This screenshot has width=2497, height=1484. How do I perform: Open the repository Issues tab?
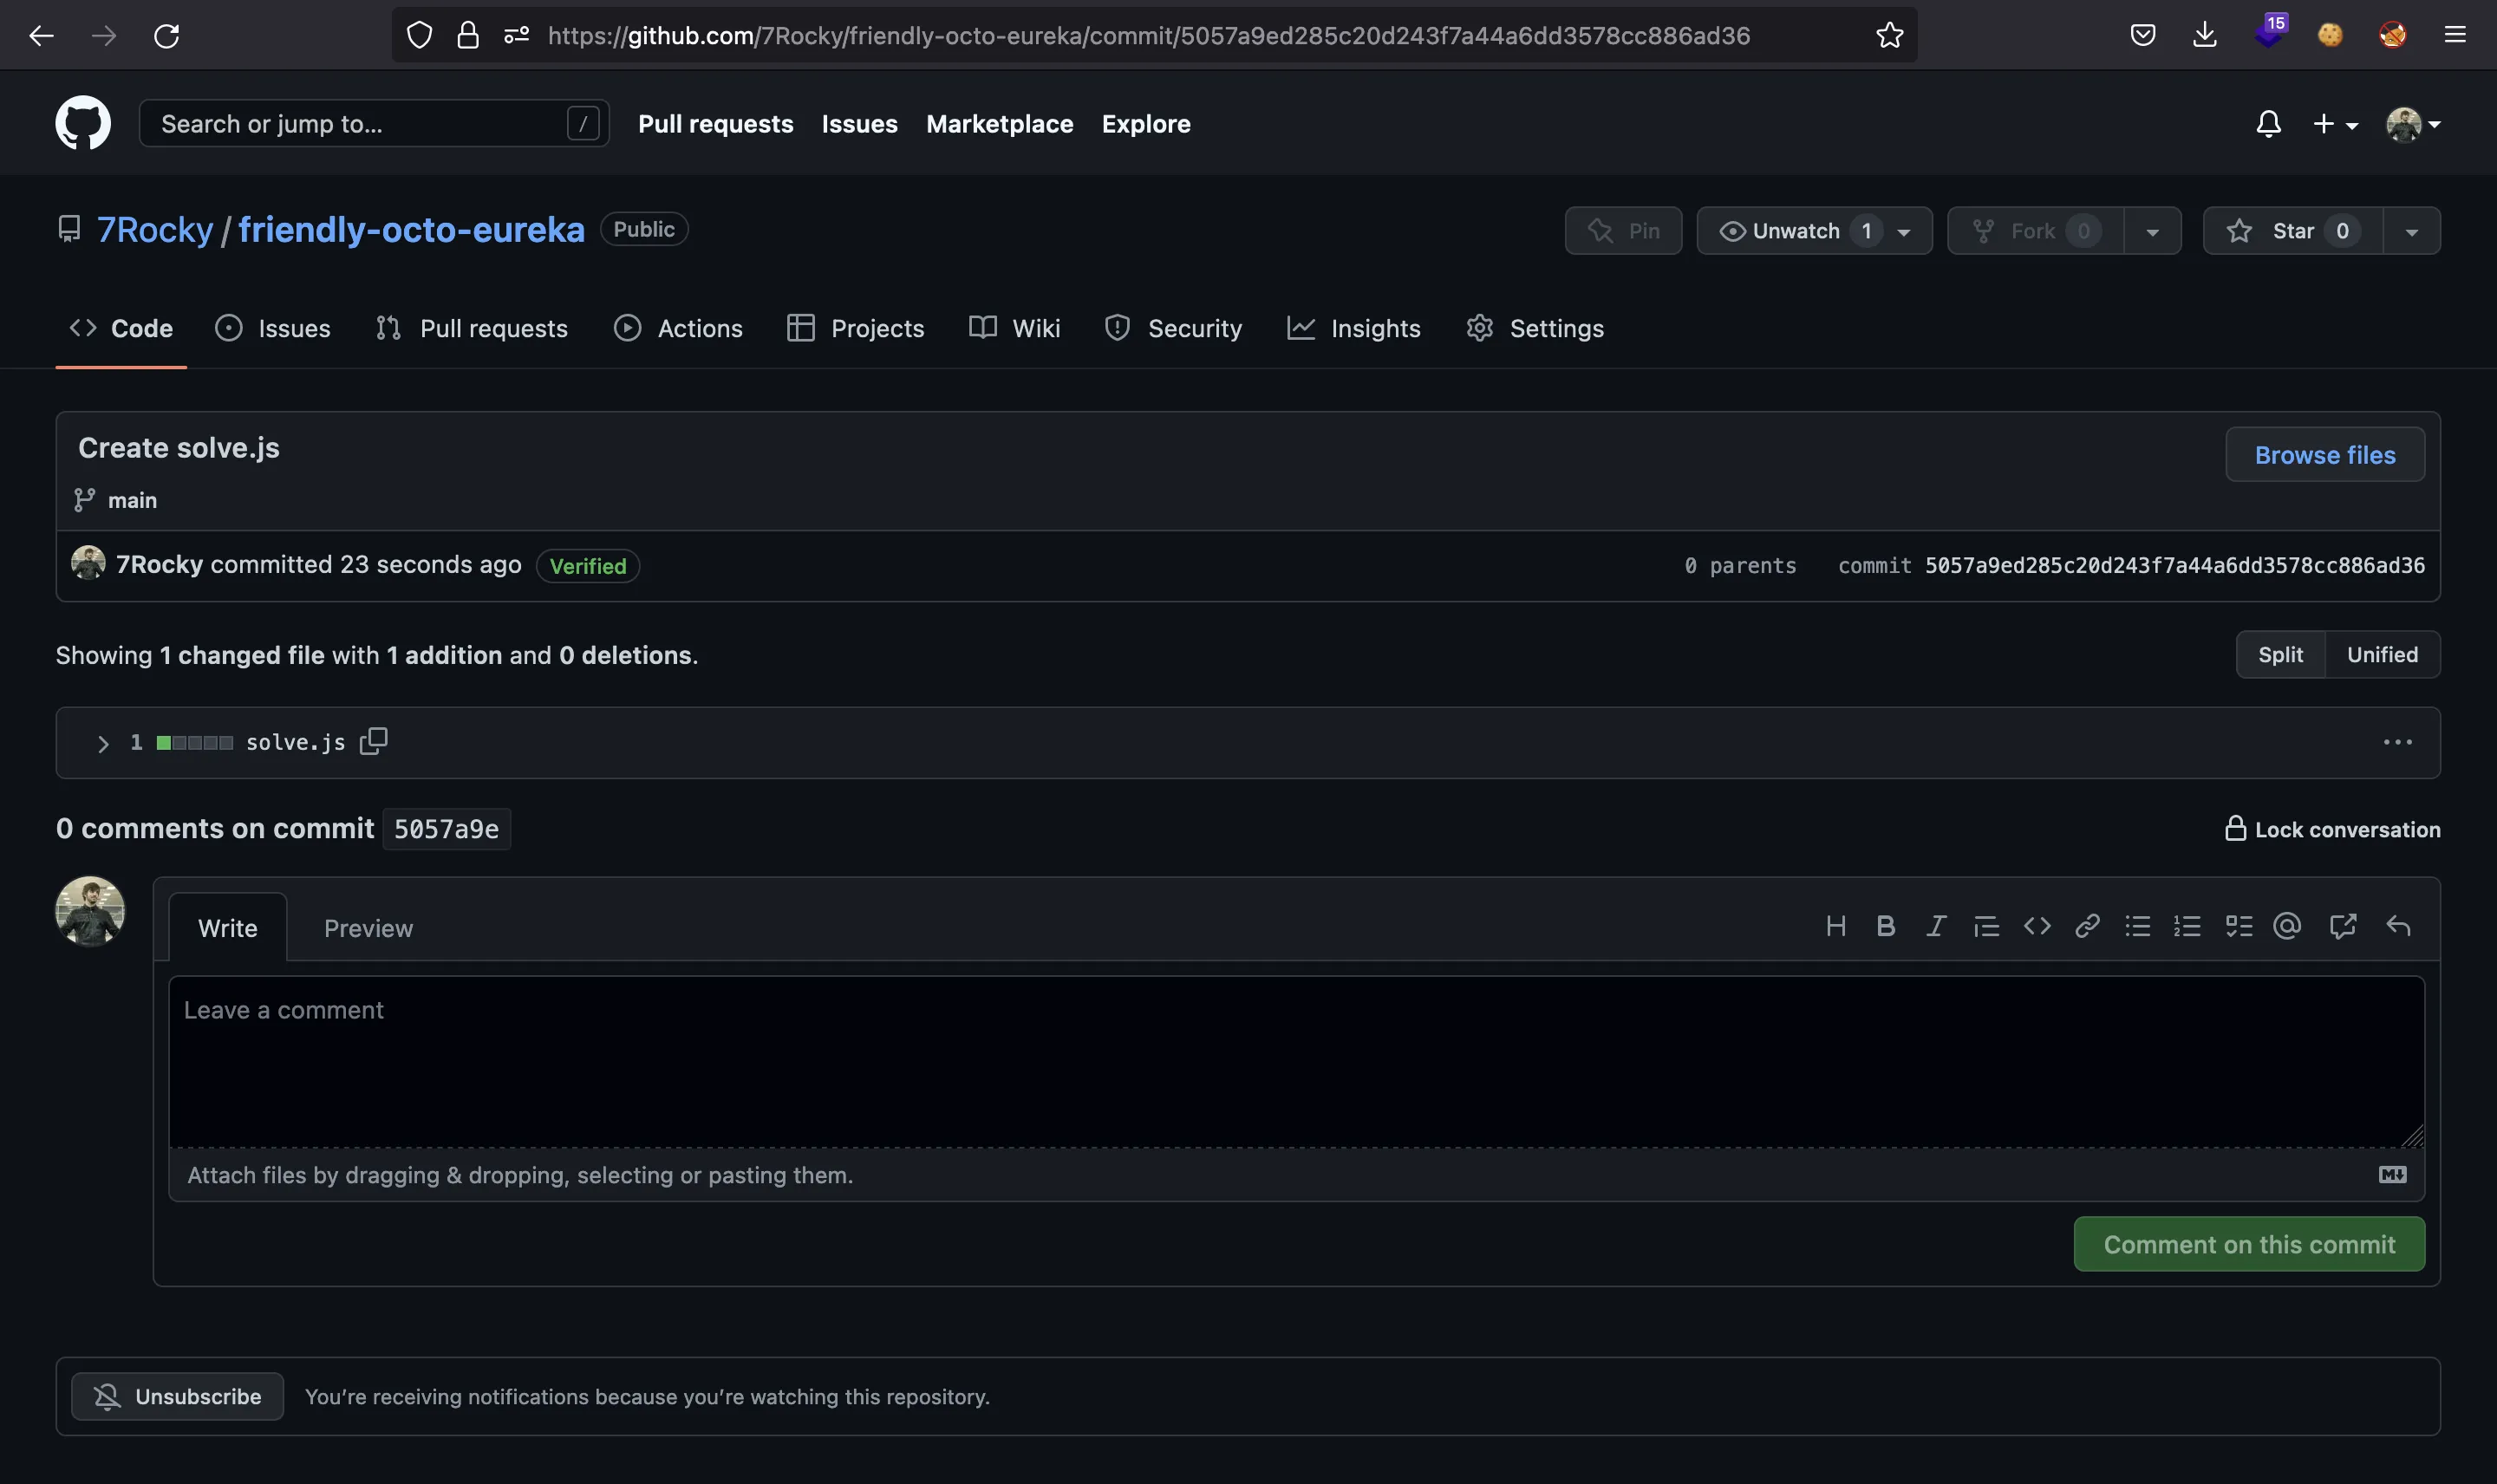(272, 328)
